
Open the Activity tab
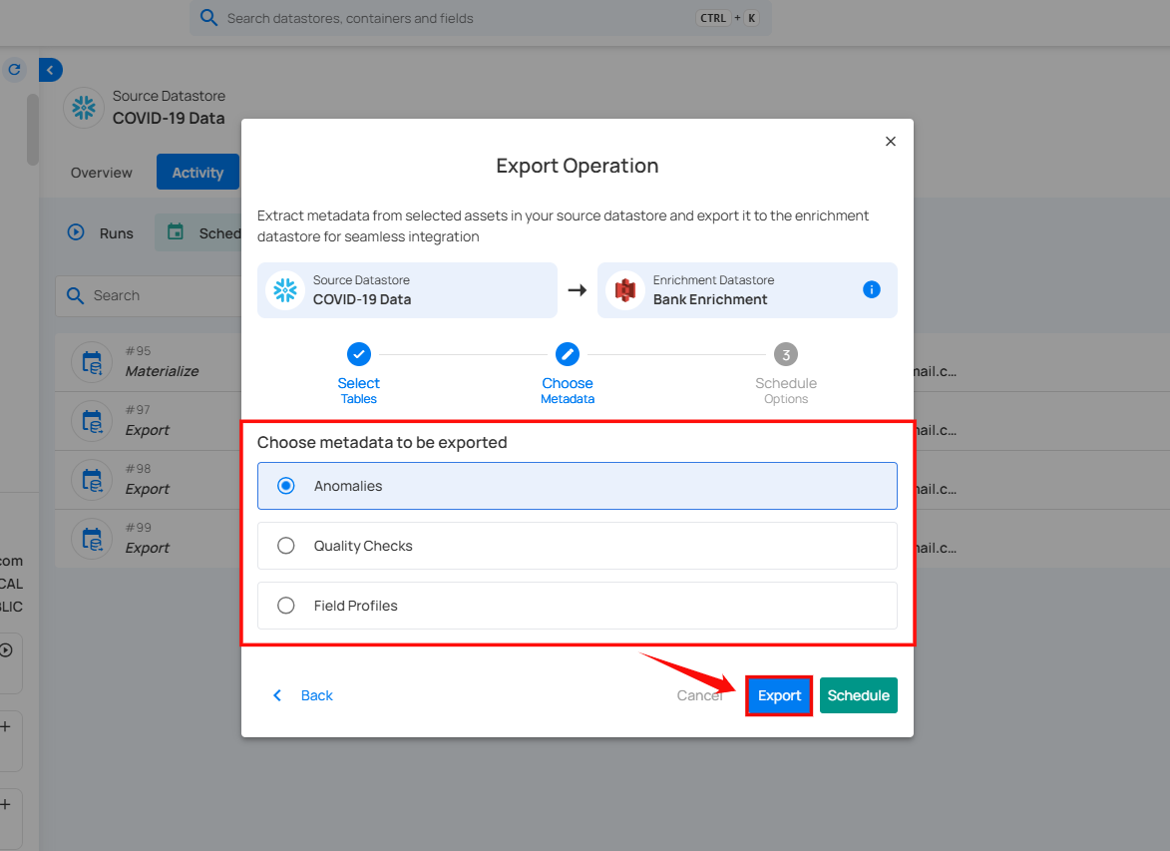coord(197,173)
